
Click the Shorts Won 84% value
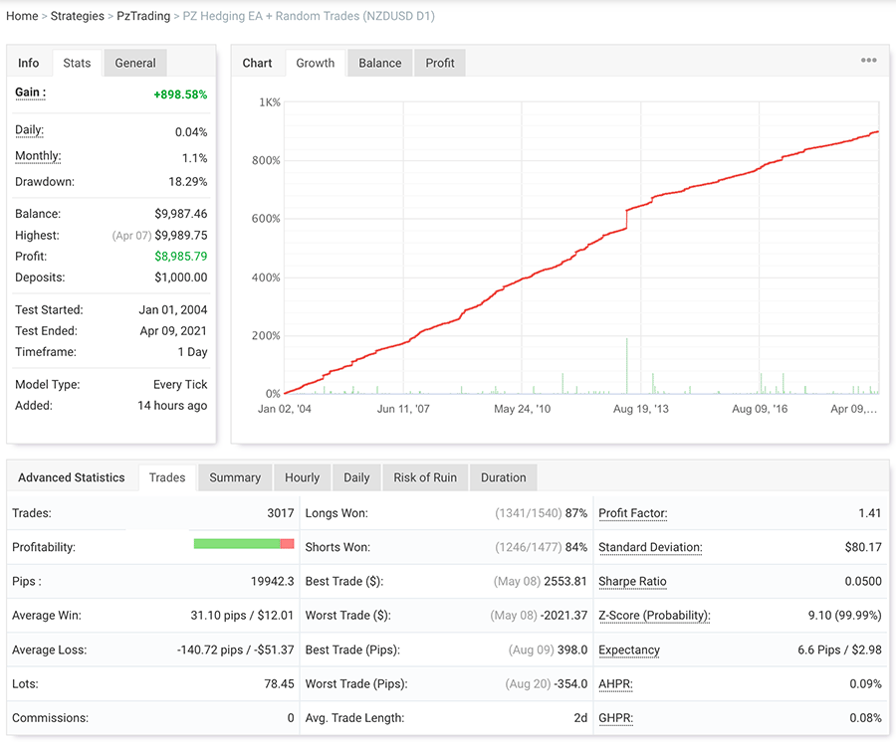pos(576,547)
